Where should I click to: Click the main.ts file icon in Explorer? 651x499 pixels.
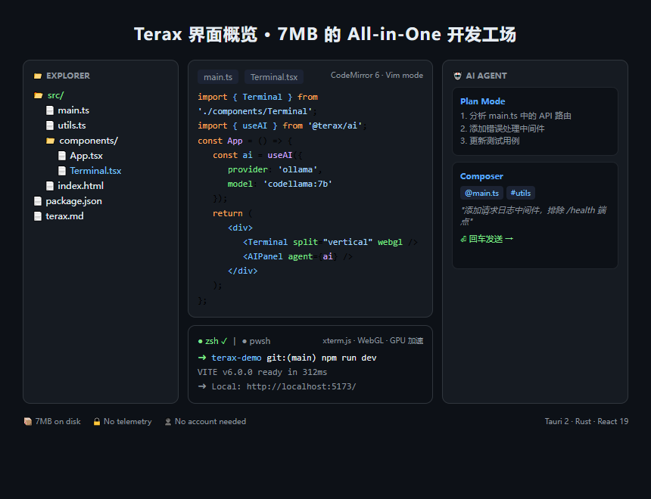50,110
